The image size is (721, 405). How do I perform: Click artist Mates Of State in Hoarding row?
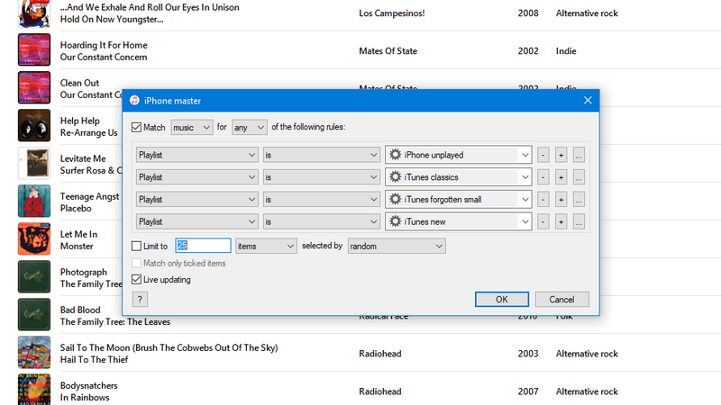pos(388,51)
